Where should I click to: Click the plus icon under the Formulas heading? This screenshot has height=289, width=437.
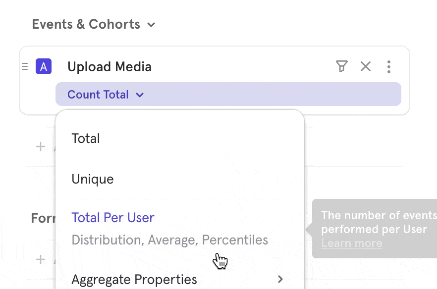pyautogui.click(x=41, y=259)
